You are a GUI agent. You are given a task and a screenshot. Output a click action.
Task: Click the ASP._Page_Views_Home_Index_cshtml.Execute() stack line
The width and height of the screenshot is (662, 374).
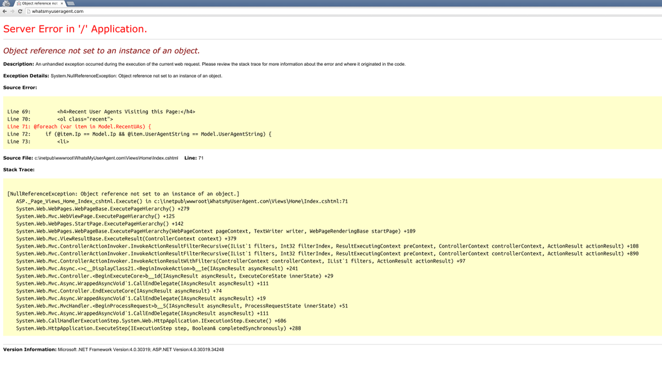[182, 202]
